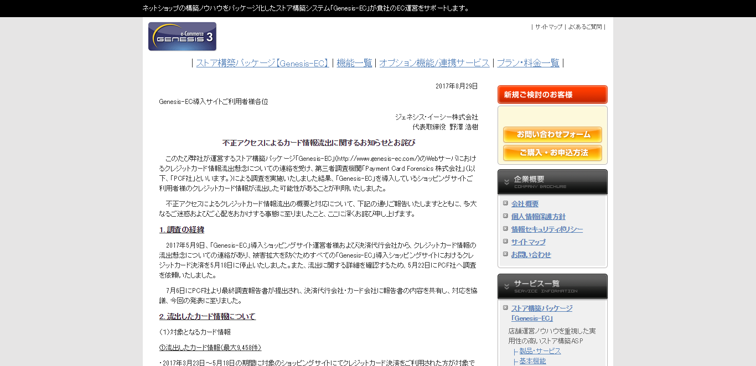
Task: Click the heading 1. 調査の経緯
Action: pyautogui.click(x=182, y=229)
